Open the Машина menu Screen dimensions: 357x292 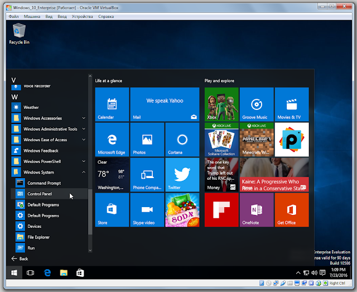point(32,16)
